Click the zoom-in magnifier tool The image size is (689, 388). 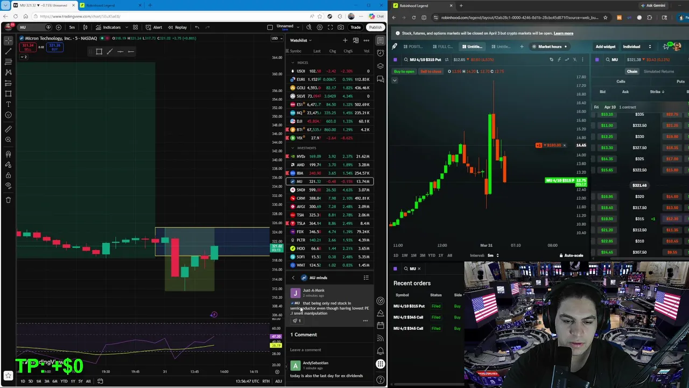click(x=8, y=140)
